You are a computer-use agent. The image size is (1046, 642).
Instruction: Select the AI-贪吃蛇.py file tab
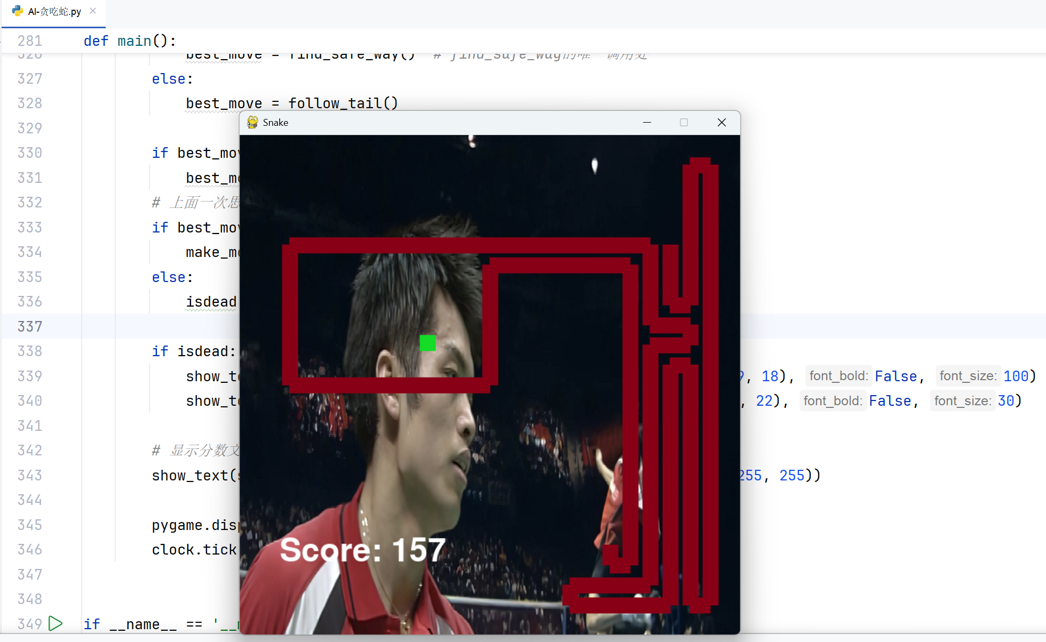click(x=54, y=12)
